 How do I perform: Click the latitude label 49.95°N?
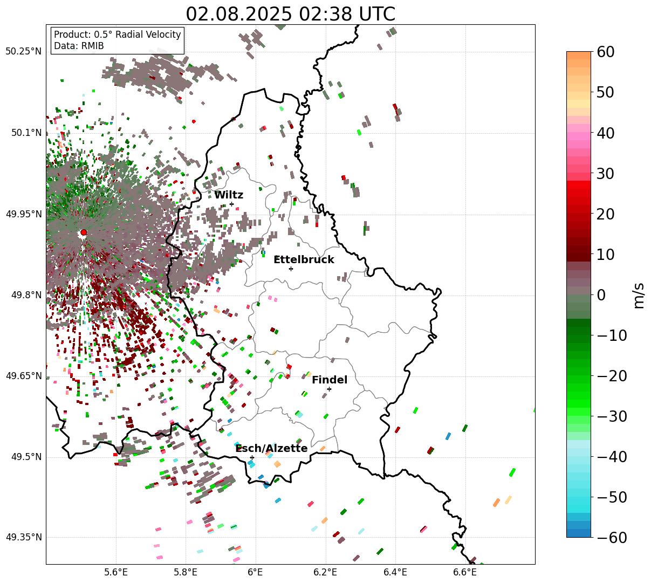coord(24,214)
